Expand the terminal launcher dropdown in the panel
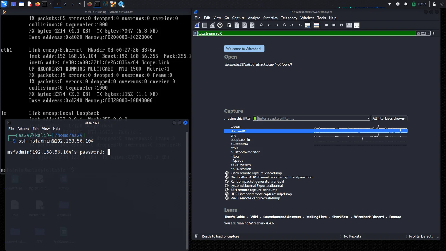446x251 pixels. [50, 4]
